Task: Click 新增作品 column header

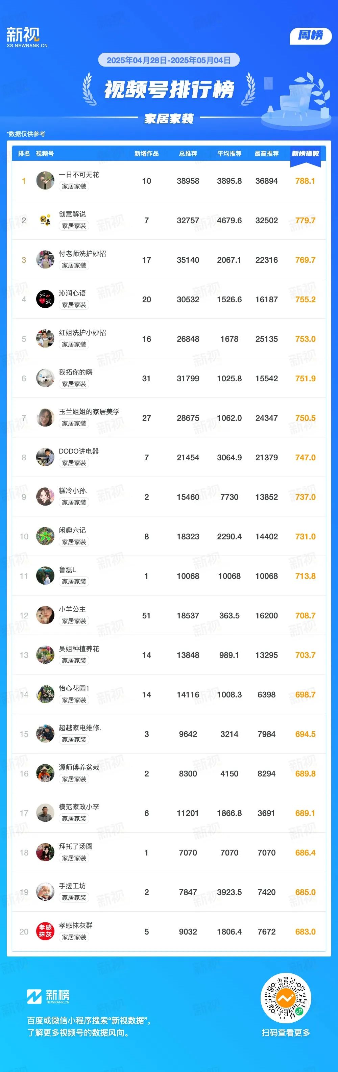Action: [x=146, y=154]
